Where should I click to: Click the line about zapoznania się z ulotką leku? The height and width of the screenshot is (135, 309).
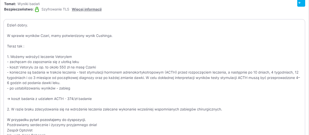click(x=43, y=62)
